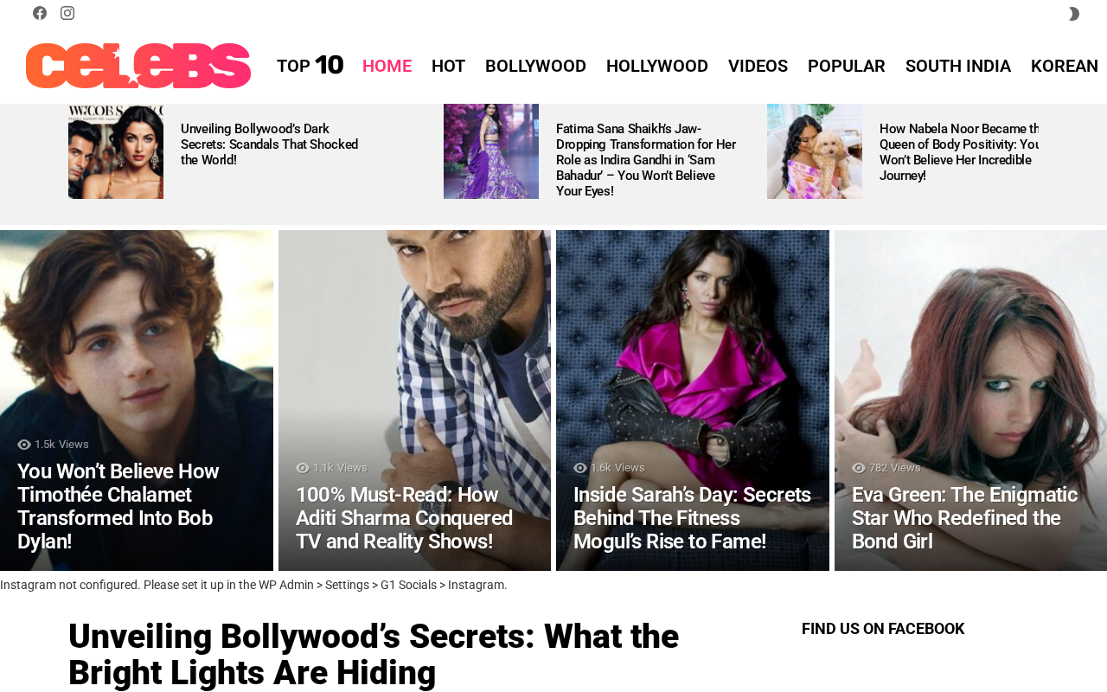Open the Facebook social icon
The image size is (1107, 692).
click(40, 13)
